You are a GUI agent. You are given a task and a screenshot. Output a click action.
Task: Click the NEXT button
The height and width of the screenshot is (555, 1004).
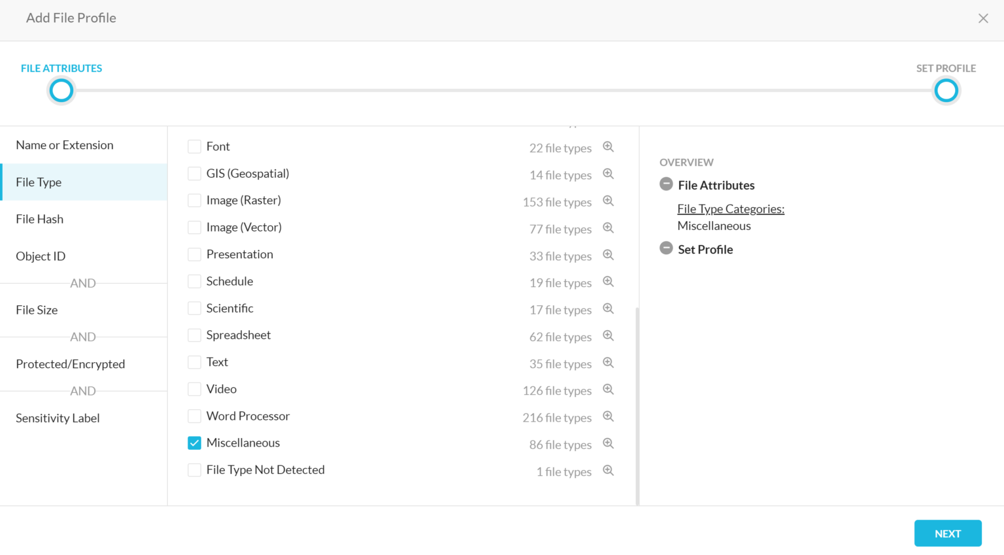947,533
